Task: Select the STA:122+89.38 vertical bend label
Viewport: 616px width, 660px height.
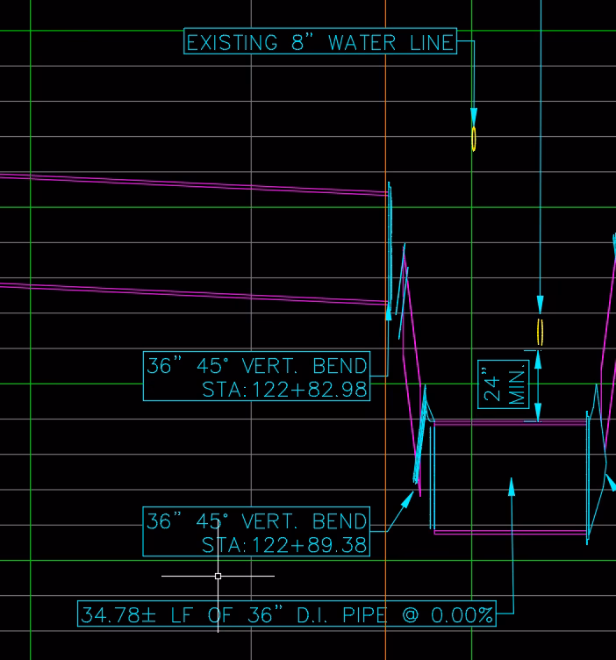Action: (x=257, y=532)
